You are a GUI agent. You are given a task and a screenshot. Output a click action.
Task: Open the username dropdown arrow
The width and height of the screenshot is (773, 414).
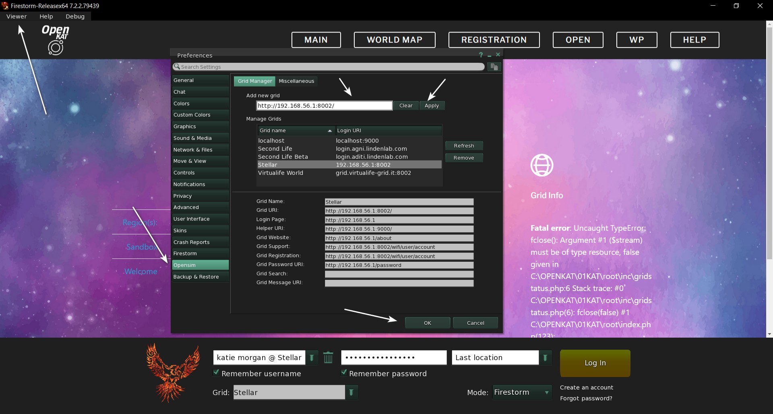[312, 357]
